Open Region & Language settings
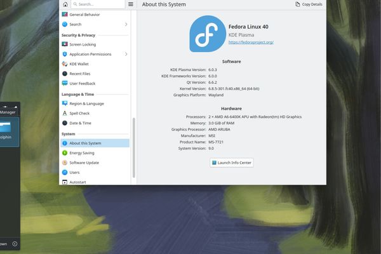381x254 pixels. click(x=95, y=104)
